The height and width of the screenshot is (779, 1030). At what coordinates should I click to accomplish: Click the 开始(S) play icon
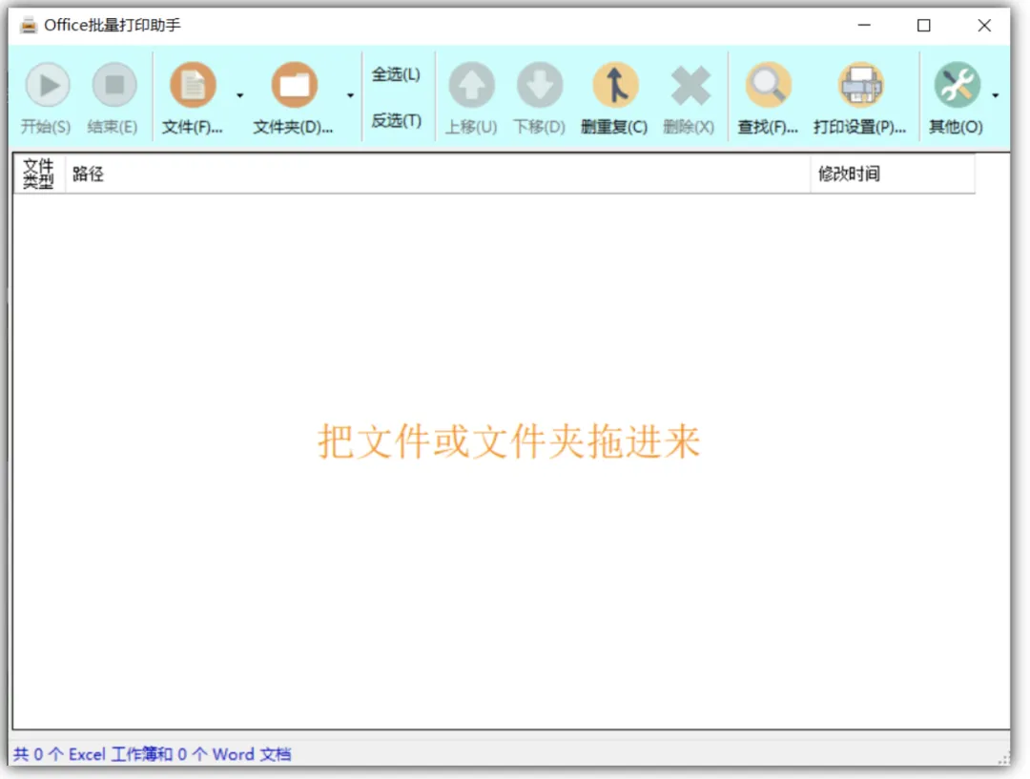[47, 86]
